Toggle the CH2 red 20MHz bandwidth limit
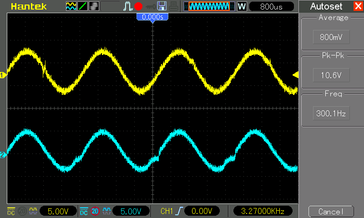The image size is (364, 218). 95,211
